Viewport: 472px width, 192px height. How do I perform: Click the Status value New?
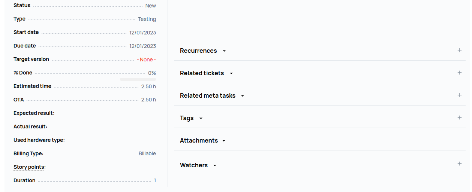[151, 6]
